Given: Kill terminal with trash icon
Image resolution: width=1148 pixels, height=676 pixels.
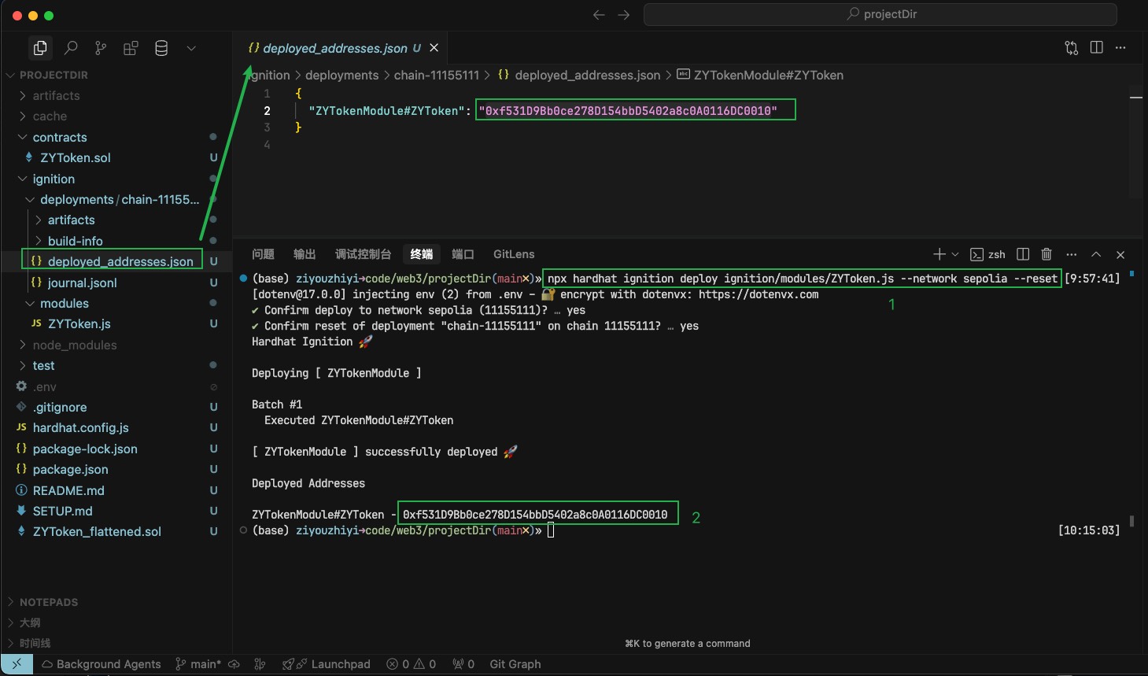Looking at the screenshot, I should 1046,254.
